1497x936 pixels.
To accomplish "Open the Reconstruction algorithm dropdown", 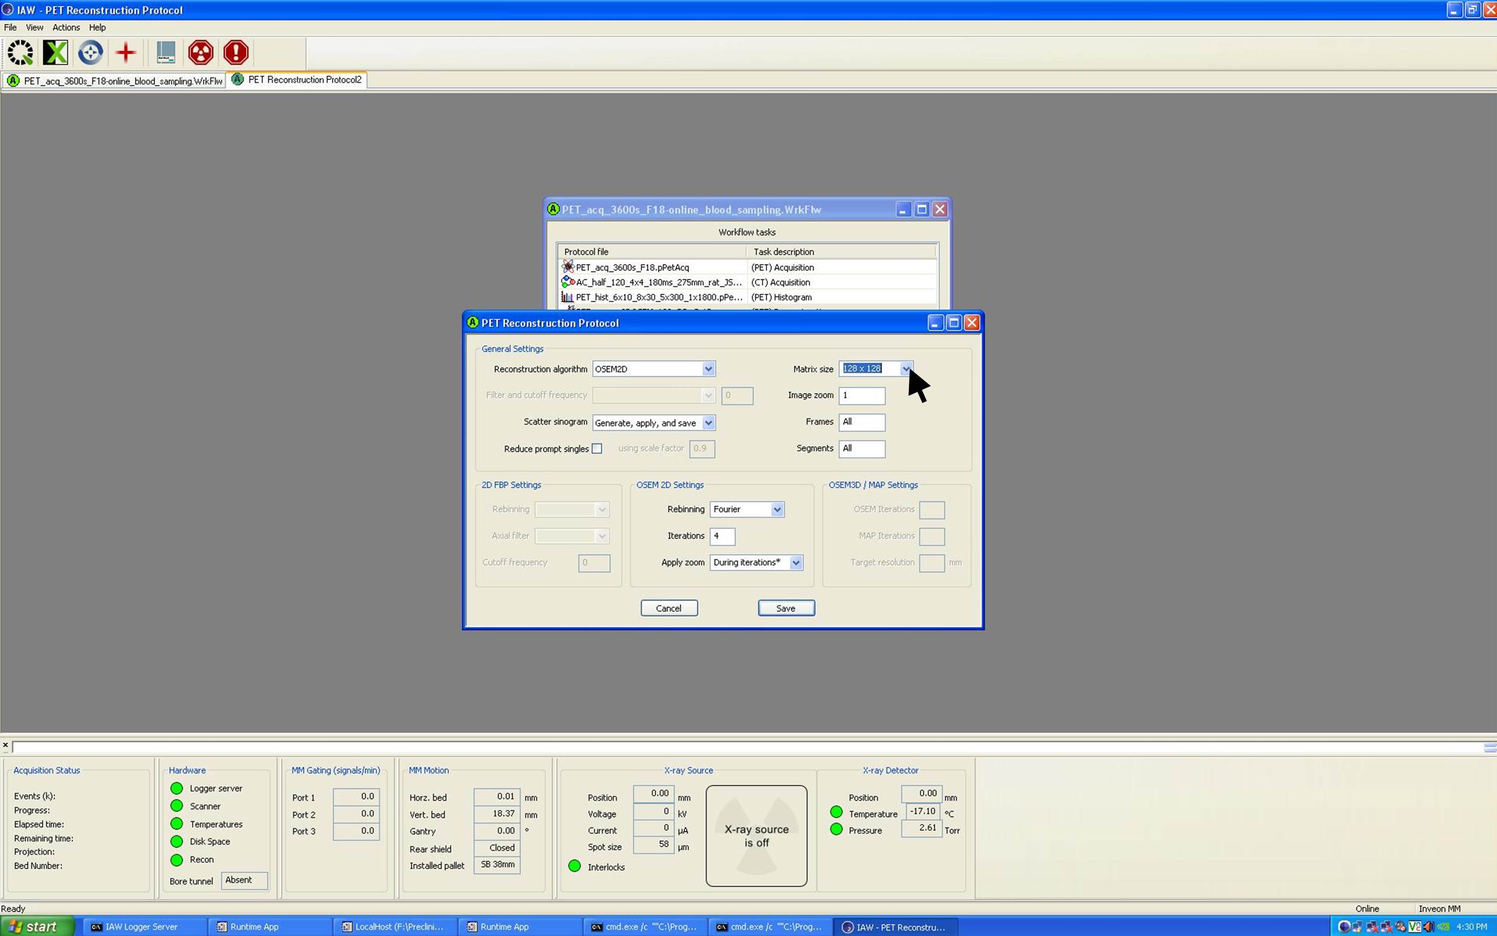I will (x=708, y=369).
